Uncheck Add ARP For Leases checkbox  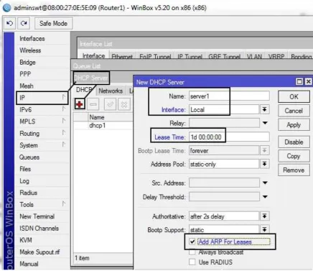tap(192, 242)
